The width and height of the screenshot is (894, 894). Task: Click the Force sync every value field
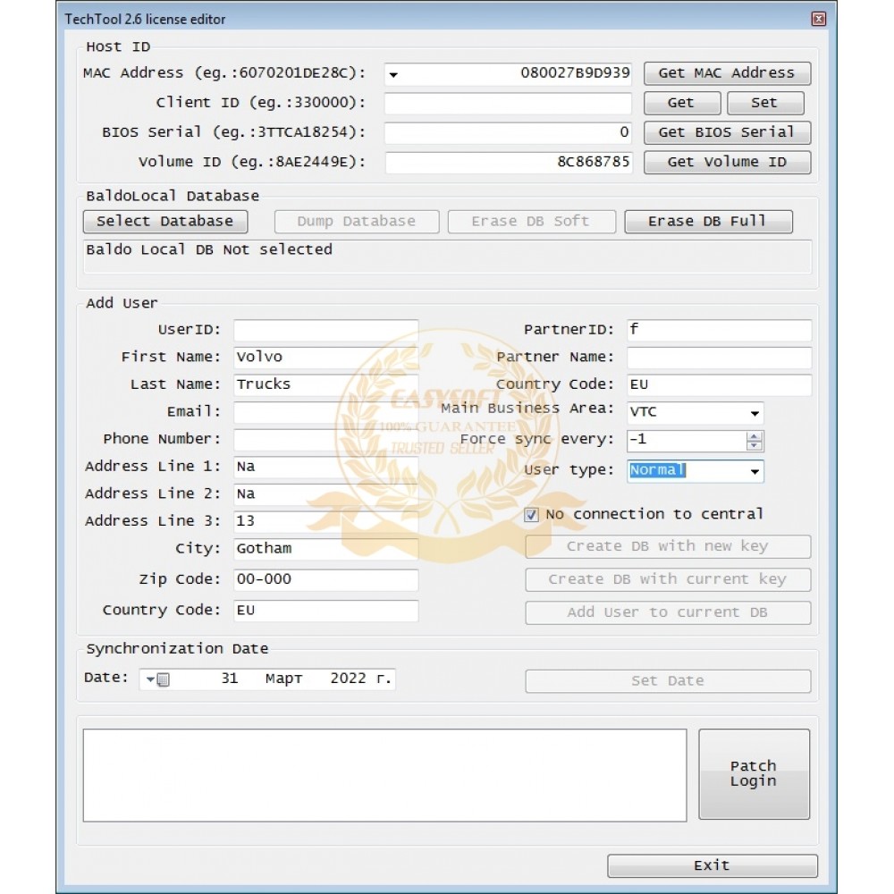[x=687, y=440]
